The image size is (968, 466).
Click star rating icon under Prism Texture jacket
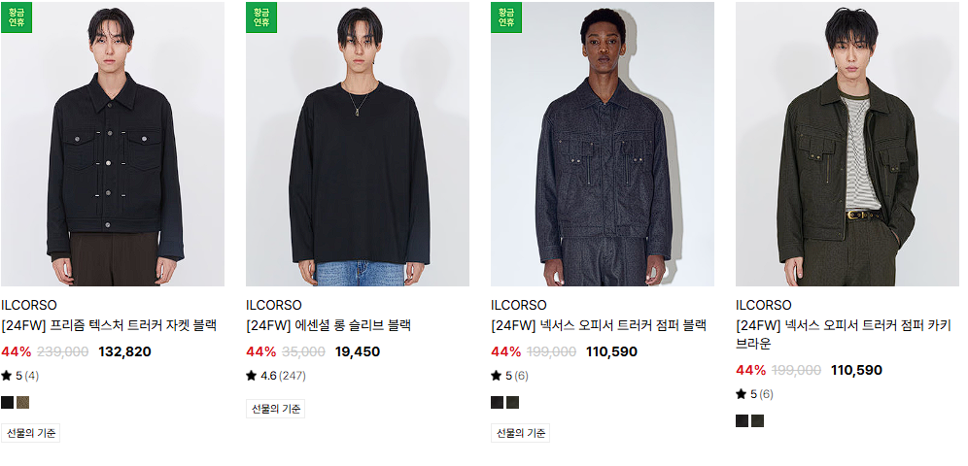click(7, 376)
